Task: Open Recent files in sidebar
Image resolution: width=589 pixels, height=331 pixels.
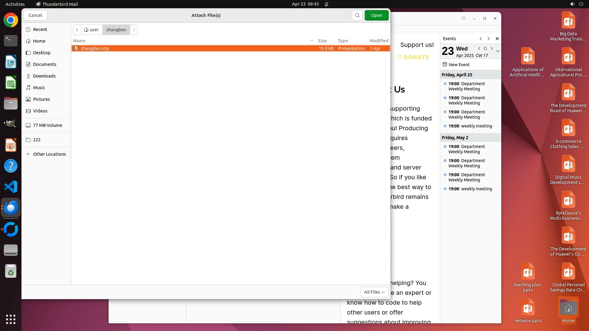Action: coord(40,29)
